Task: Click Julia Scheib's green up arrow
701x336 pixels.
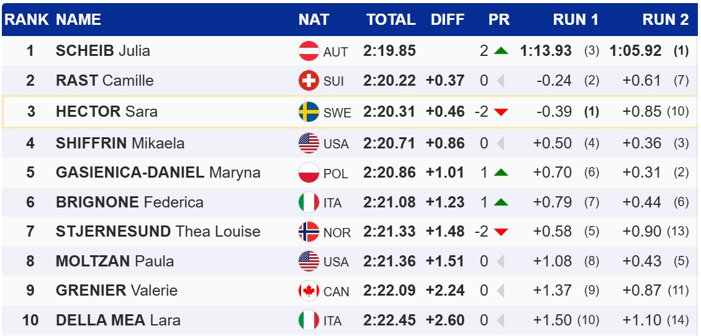Action: (x=501, y=51)
